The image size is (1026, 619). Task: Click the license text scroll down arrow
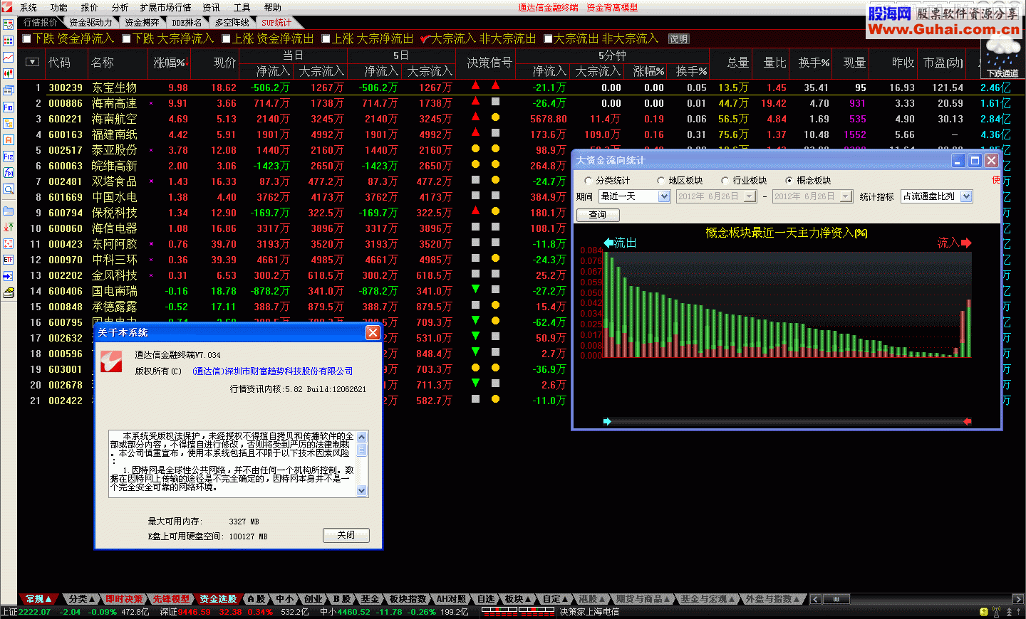(x=361, y=490)
